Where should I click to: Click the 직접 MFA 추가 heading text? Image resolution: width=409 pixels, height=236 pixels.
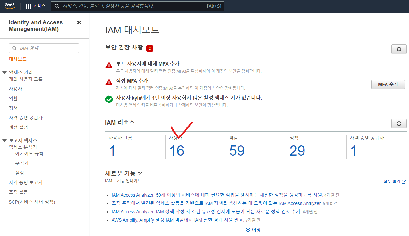(x=132, y=81)
